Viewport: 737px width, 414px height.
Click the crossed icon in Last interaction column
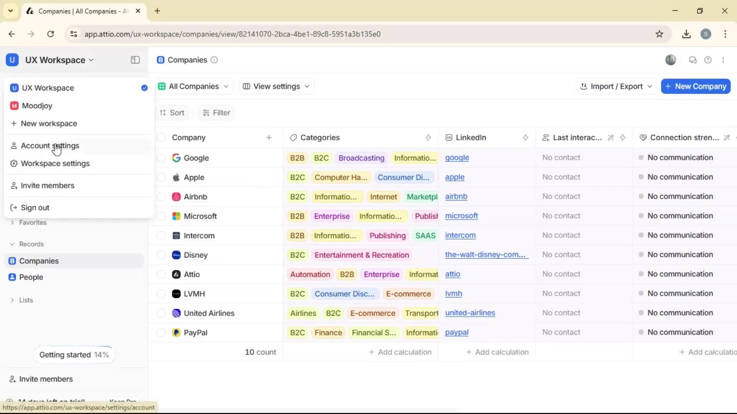[x=611, y=138]
